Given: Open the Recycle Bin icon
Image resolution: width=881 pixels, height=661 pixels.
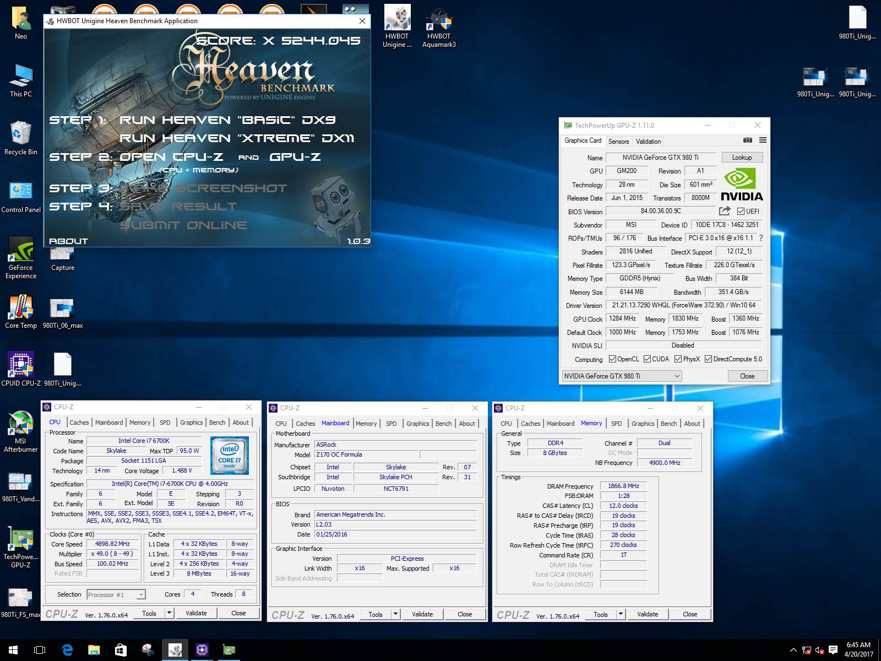Looking at the screenshot, I should [20, 139].
